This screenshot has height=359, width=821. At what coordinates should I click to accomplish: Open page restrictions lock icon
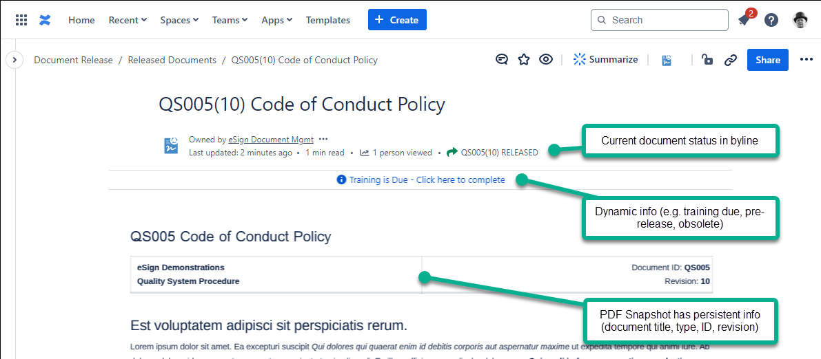click(x=707, y=60)
